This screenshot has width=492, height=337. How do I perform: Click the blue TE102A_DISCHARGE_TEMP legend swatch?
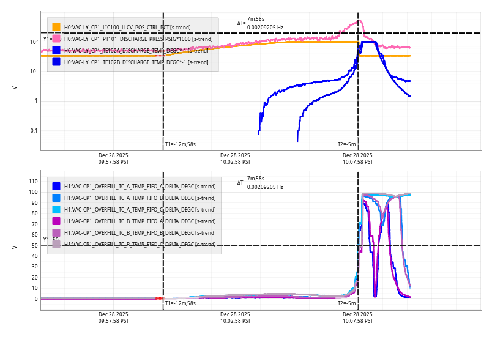point(56,50)
